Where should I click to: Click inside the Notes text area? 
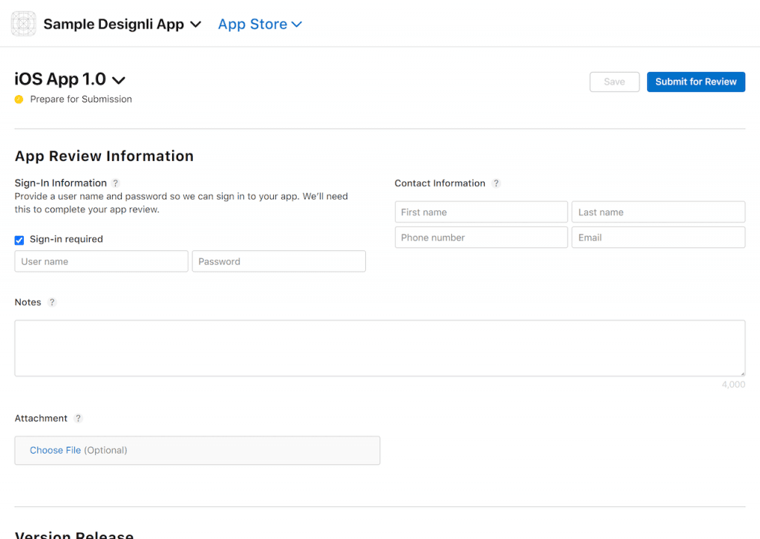379,348
